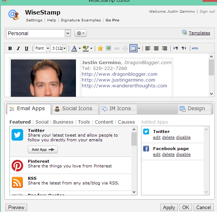Align text center
Viewport: 217px width, 212px height.
(156, 49)
